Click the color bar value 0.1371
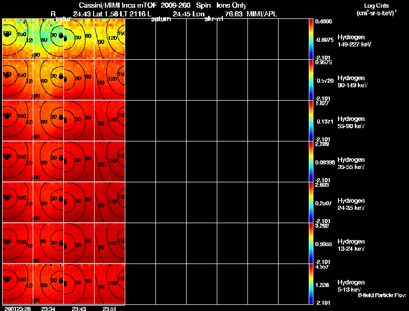 click(325, 122)
